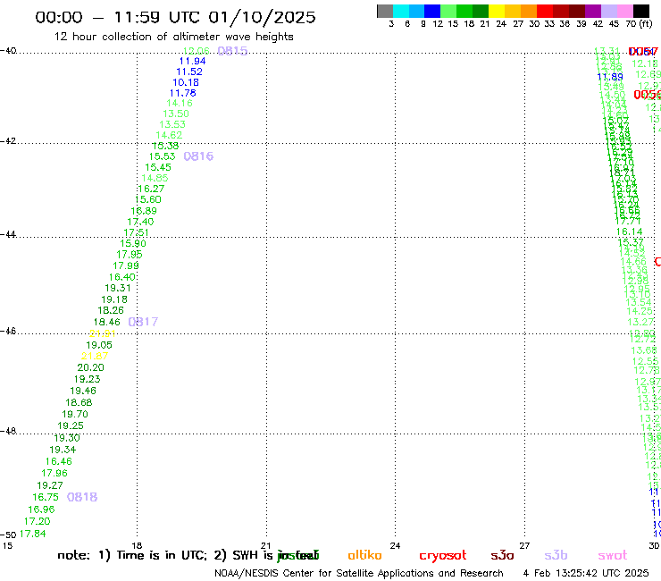This screenshot has width=661, height=581.
Task: Click the 'note: 1) Time is in UTC' text
Action: pos(132,555)
